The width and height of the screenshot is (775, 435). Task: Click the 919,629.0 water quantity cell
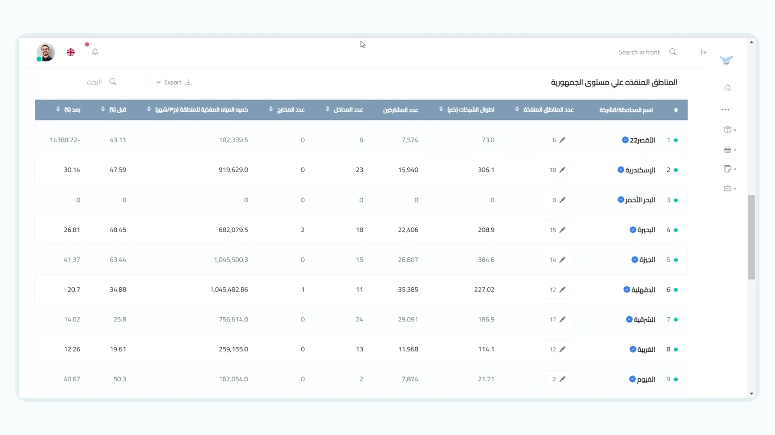coord(233,170)
